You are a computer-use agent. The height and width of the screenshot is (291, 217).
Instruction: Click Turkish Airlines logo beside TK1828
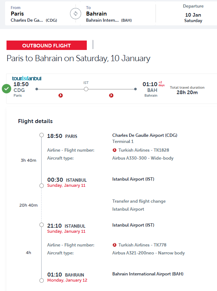click(x=115, y=150)
